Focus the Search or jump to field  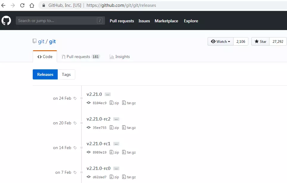coord(60,21)
